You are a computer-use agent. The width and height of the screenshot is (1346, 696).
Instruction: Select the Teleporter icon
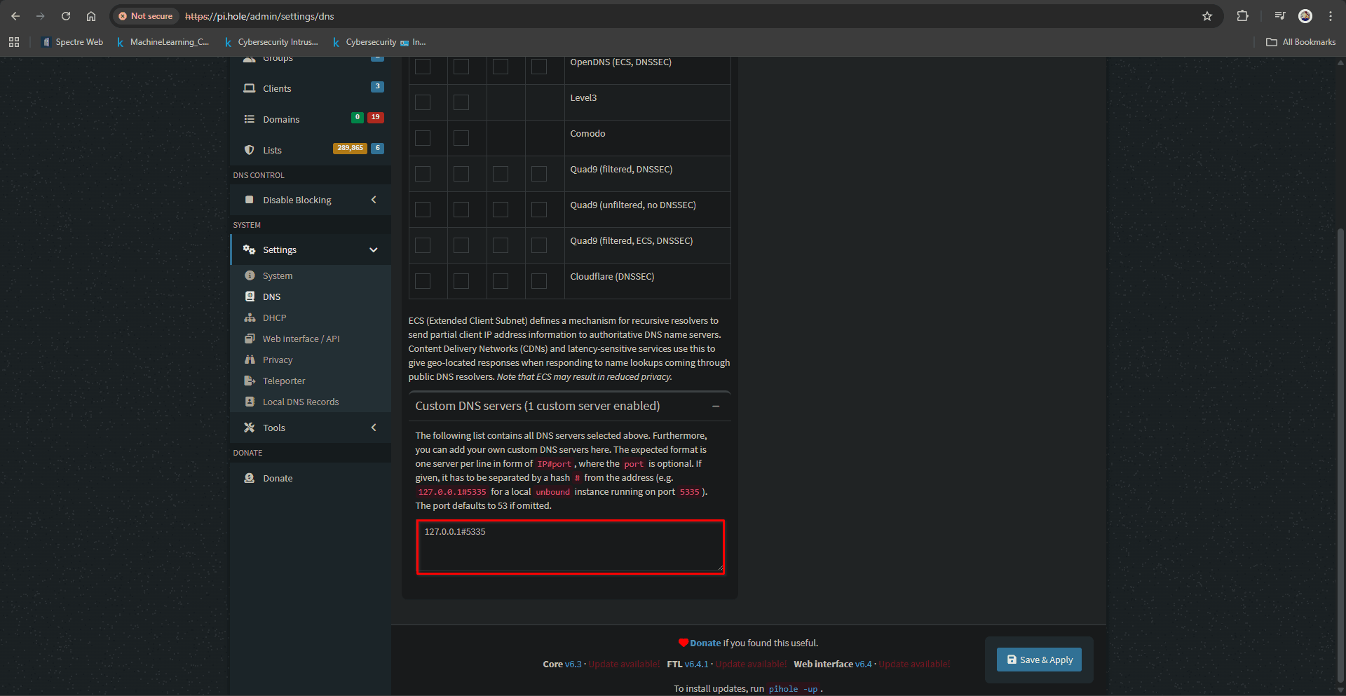coord(250,381)
